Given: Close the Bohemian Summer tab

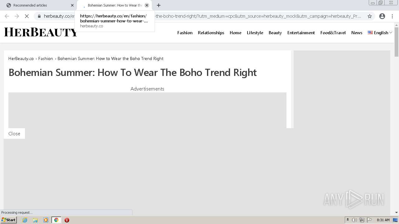Looking at the screenshot, I should point(147,5).
